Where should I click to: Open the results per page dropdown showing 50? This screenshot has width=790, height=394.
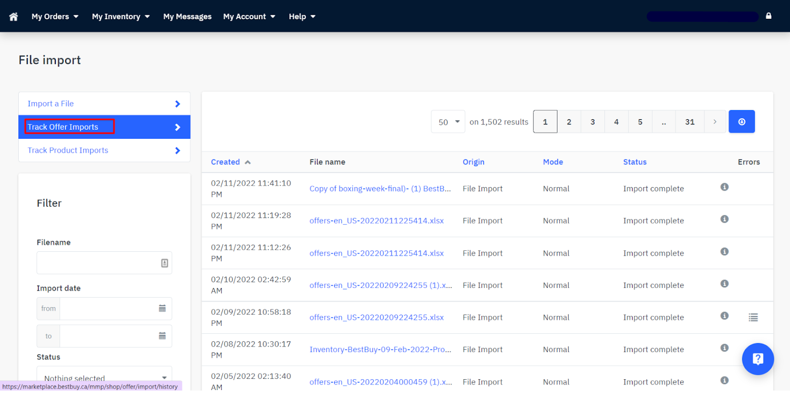[448, 121]
